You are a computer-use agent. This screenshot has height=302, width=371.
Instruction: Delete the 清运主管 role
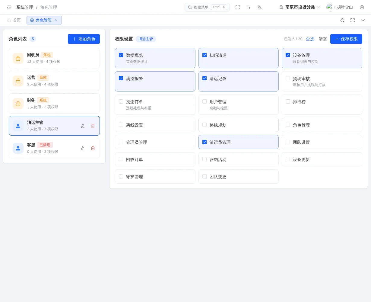click(x=93, y=126)
